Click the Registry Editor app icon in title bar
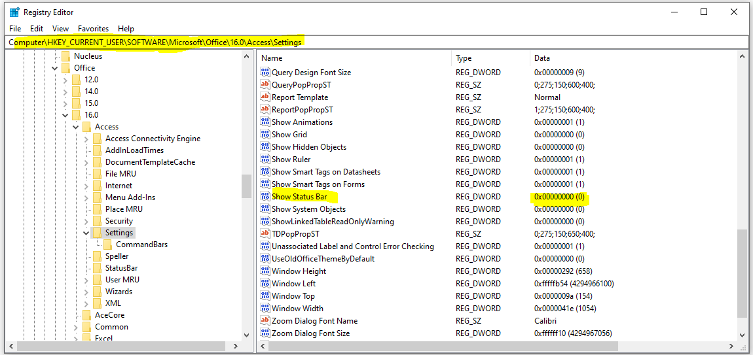The width and height of the screenshot is (753, 355). pos(15,12)
